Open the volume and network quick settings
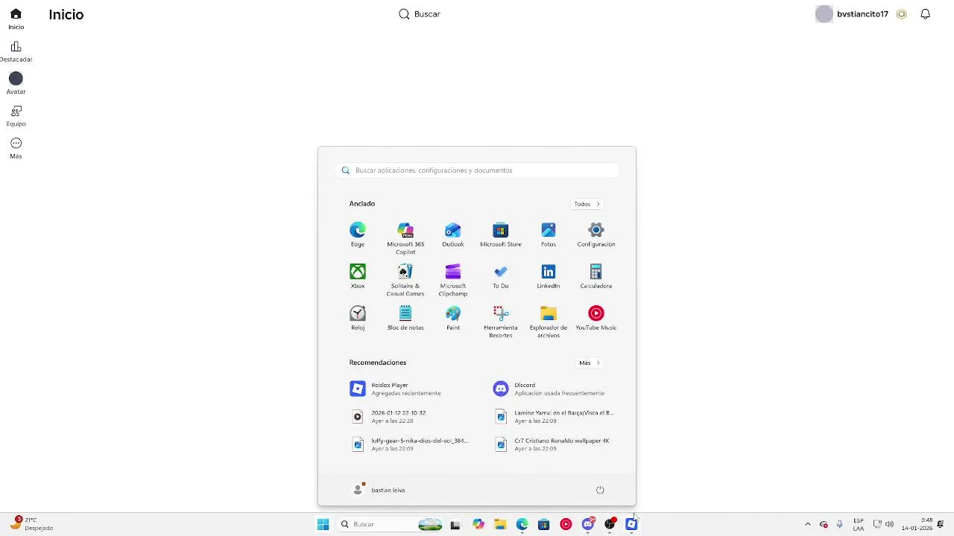The width and height of the screenshot is (954, 536). click(x=883, y=524)
